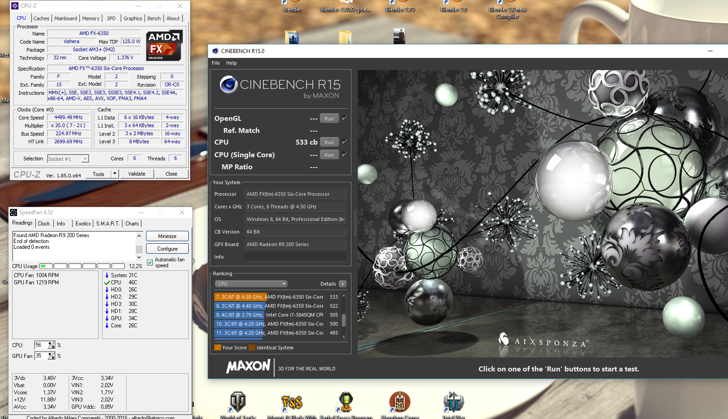Click the CINEBENCH R15 sphere logo
The width and height of the screenshot is (728, 419).
228,84
